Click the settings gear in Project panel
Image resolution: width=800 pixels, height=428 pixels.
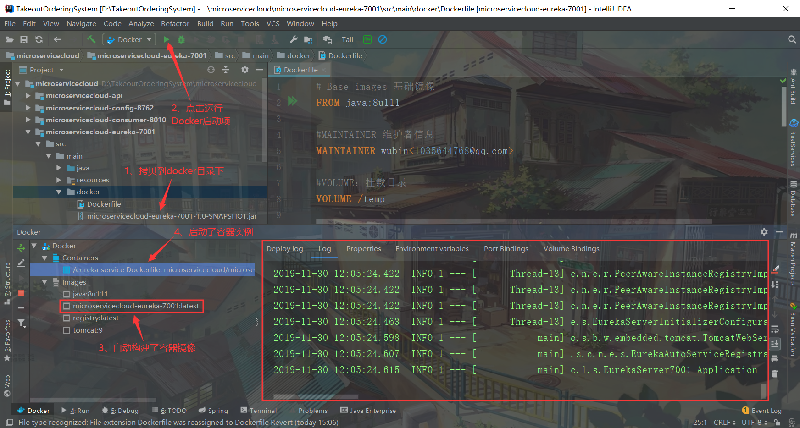pyautogui.click(x=245, y=70)
